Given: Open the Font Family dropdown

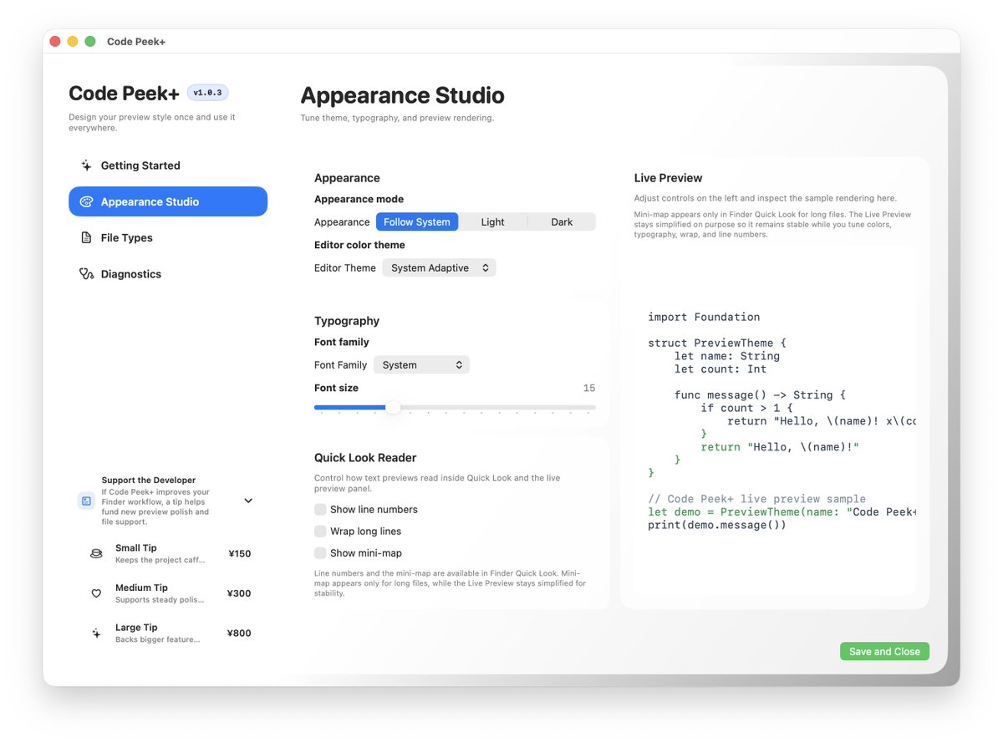Looking at the screenshot, I should [x=421, y=365].
